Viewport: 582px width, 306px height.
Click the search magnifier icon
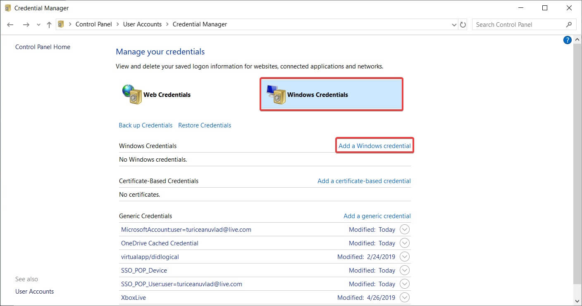click(x=569, y=25)
